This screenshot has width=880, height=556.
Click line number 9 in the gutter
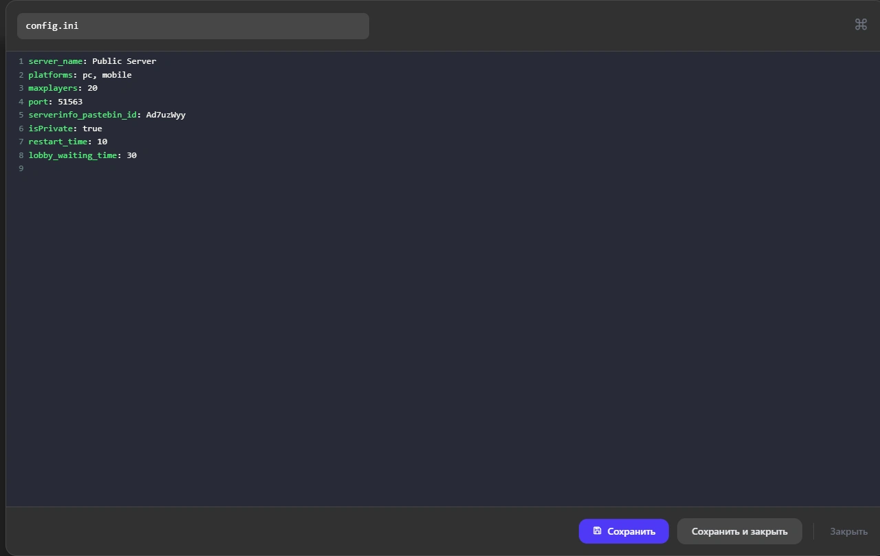(x=21, y=168)
